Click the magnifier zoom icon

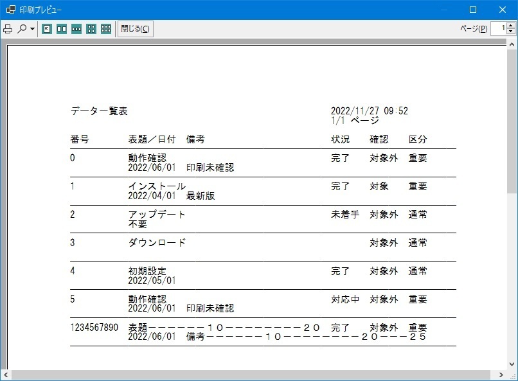pyautogui.click(x=22, y=29)
